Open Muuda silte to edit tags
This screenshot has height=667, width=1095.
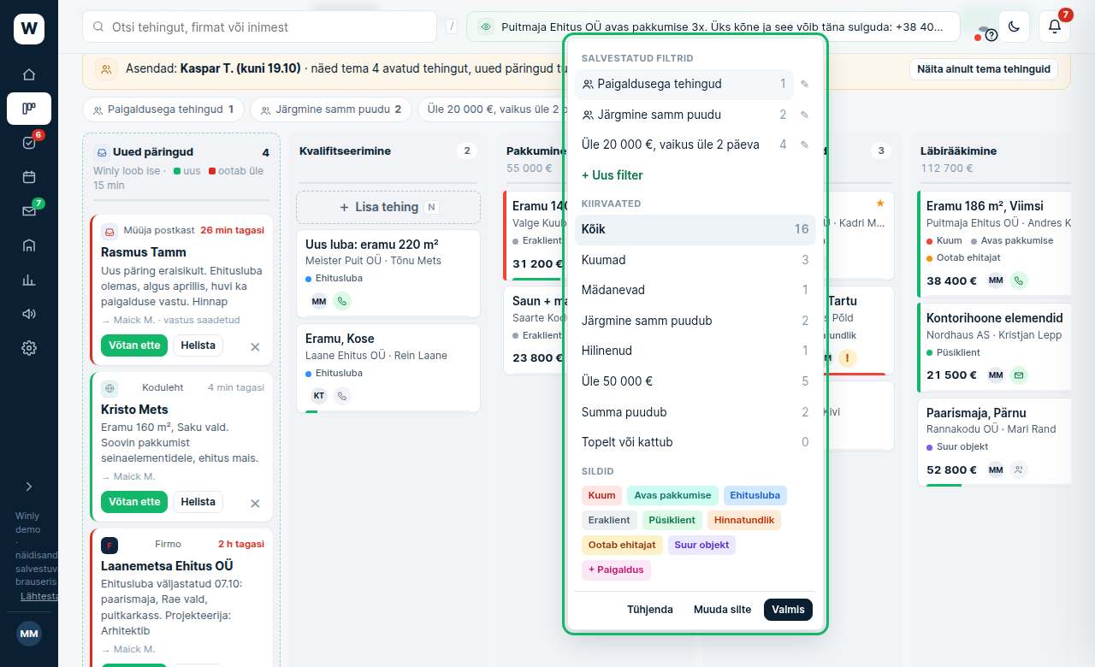pyautogui.click(x=723, y=610)
